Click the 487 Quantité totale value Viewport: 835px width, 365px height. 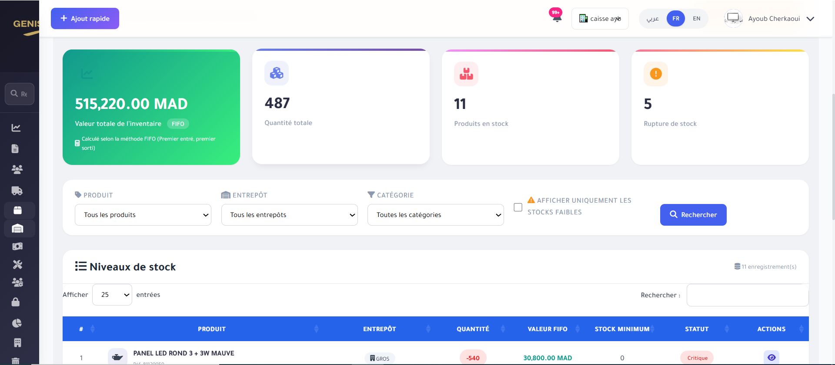pyautogui.click(x=277, y=103)
